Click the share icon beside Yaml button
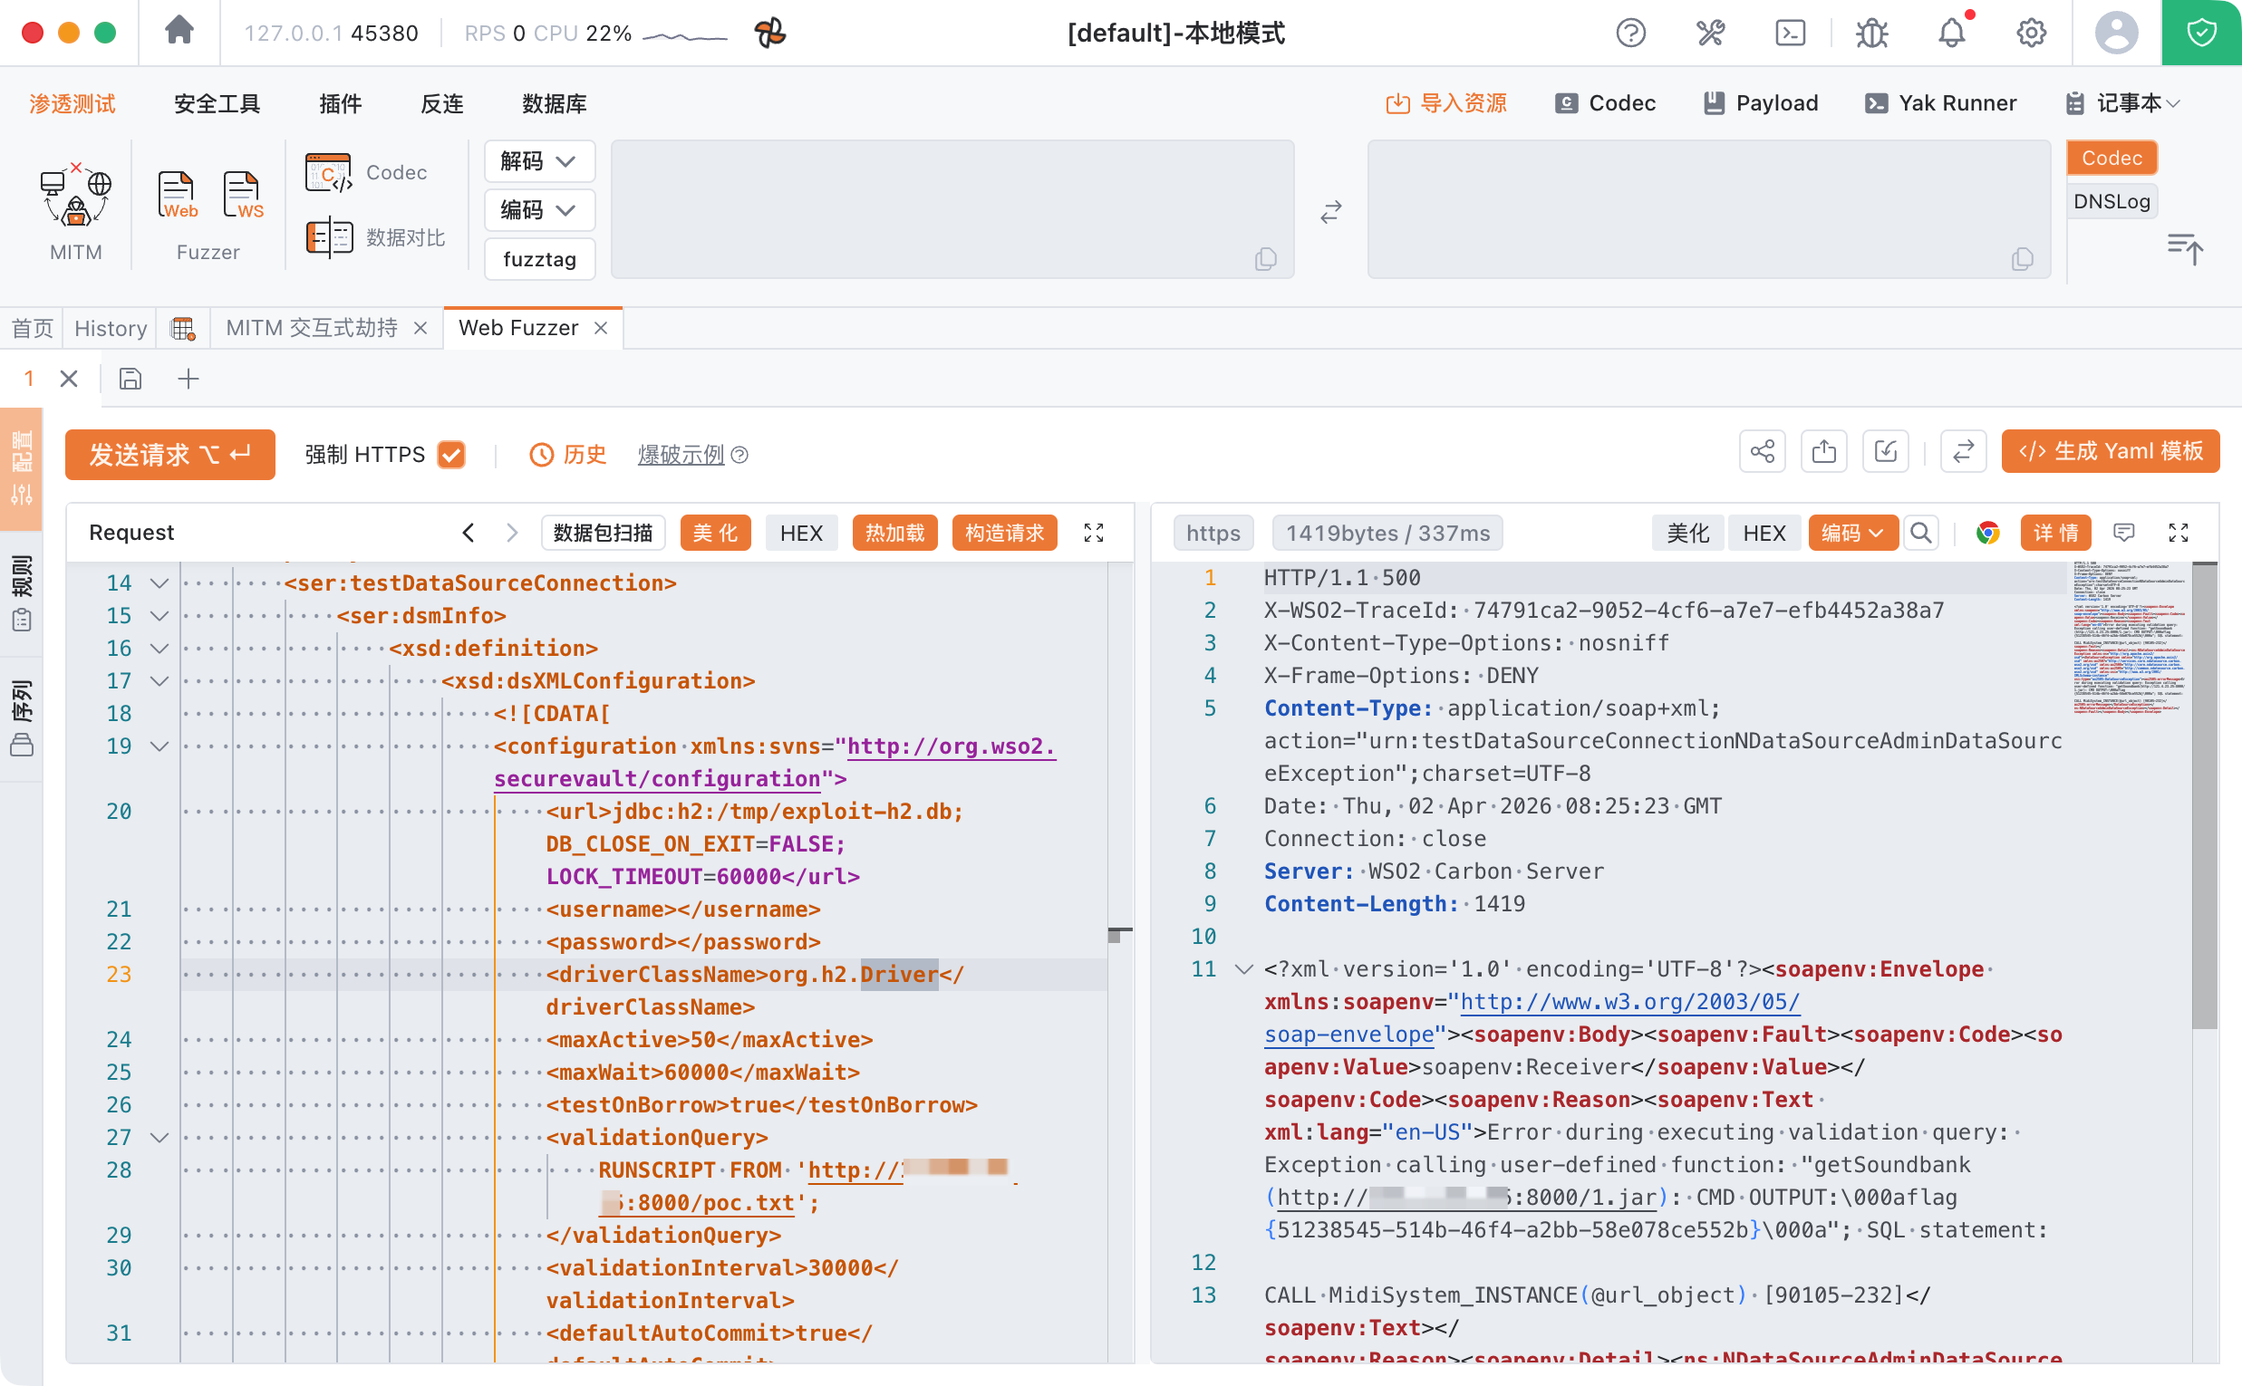 pyautogui.click(x=1762, y=452)
